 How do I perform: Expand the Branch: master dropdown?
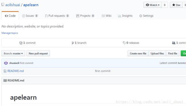[x=13, y=53]
